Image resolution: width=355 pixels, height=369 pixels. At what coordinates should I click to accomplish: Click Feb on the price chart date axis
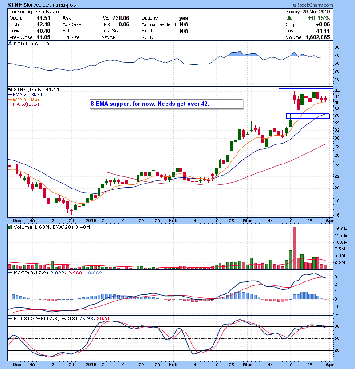(x=173, y=221)
